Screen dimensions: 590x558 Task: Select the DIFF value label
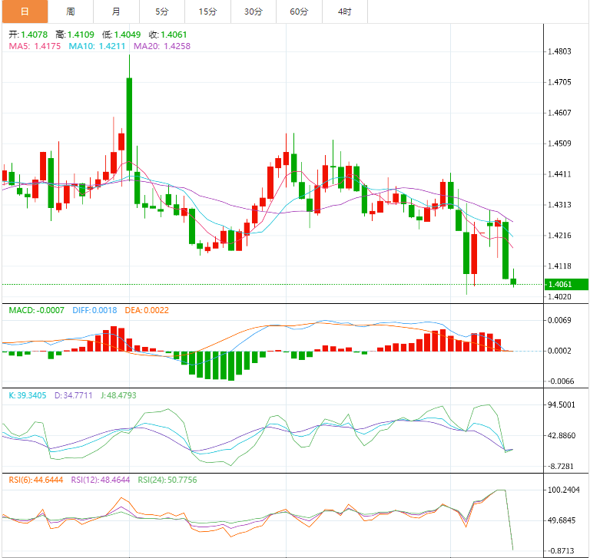coord(94,310)
